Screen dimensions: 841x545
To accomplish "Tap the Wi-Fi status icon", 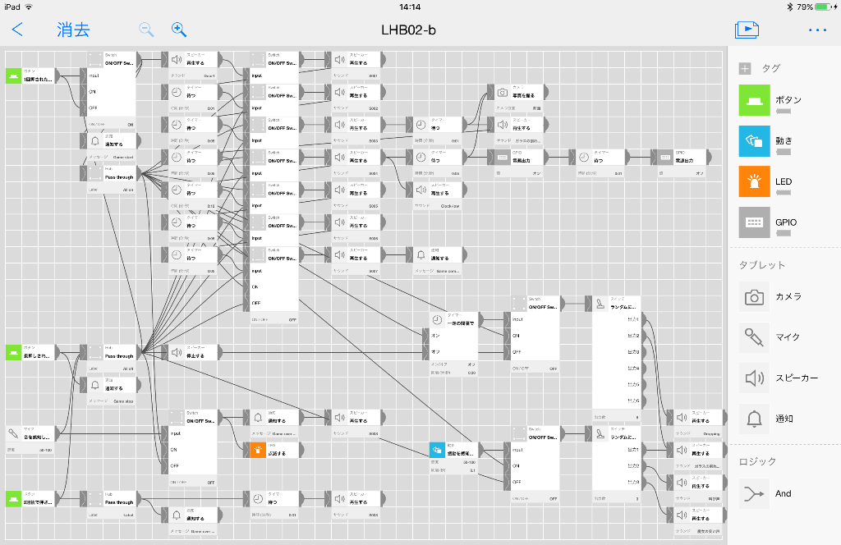I will pos(29,7).
